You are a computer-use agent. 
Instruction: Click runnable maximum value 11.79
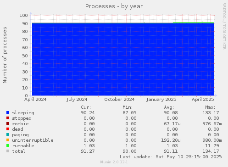pos(212,146)
